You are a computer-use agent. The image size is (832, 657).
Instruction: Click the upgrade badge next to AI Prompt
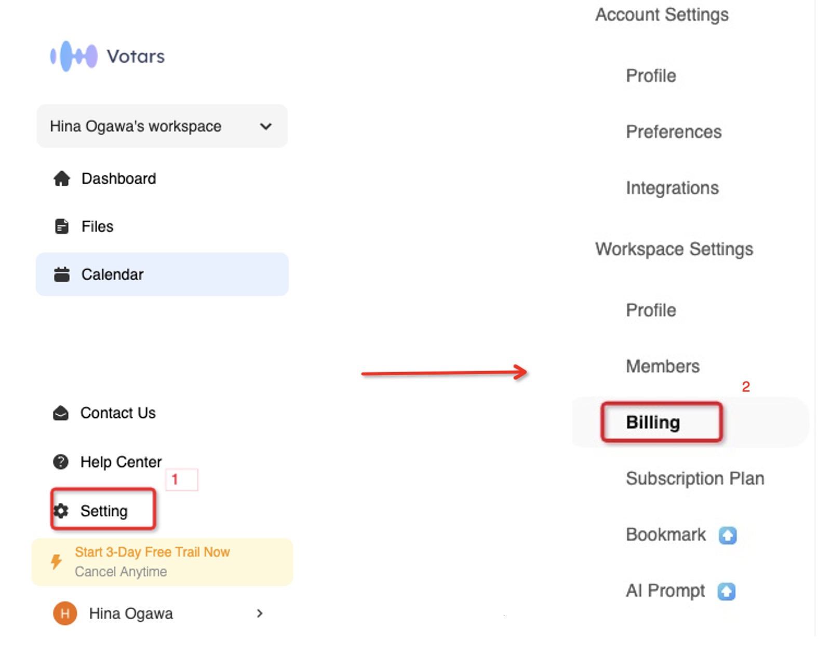(x=726, y=591)
